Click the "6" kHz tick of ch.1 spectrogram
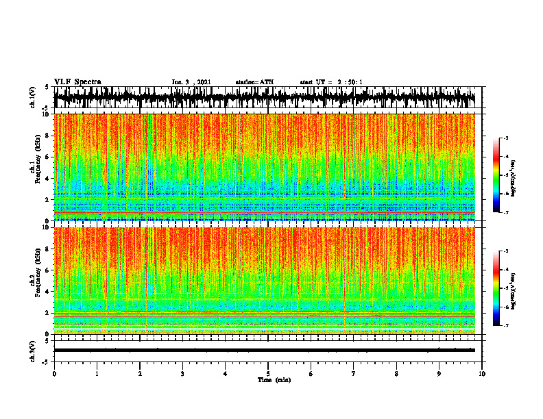 coord(48,157)
